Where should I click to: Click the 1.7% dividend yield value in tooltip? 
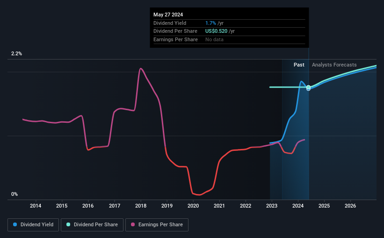coord(210,23)
